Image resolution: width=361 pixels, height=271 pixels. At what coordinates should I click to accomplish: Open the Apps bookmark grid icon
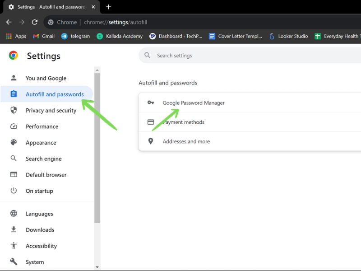(x=9, y=36)
